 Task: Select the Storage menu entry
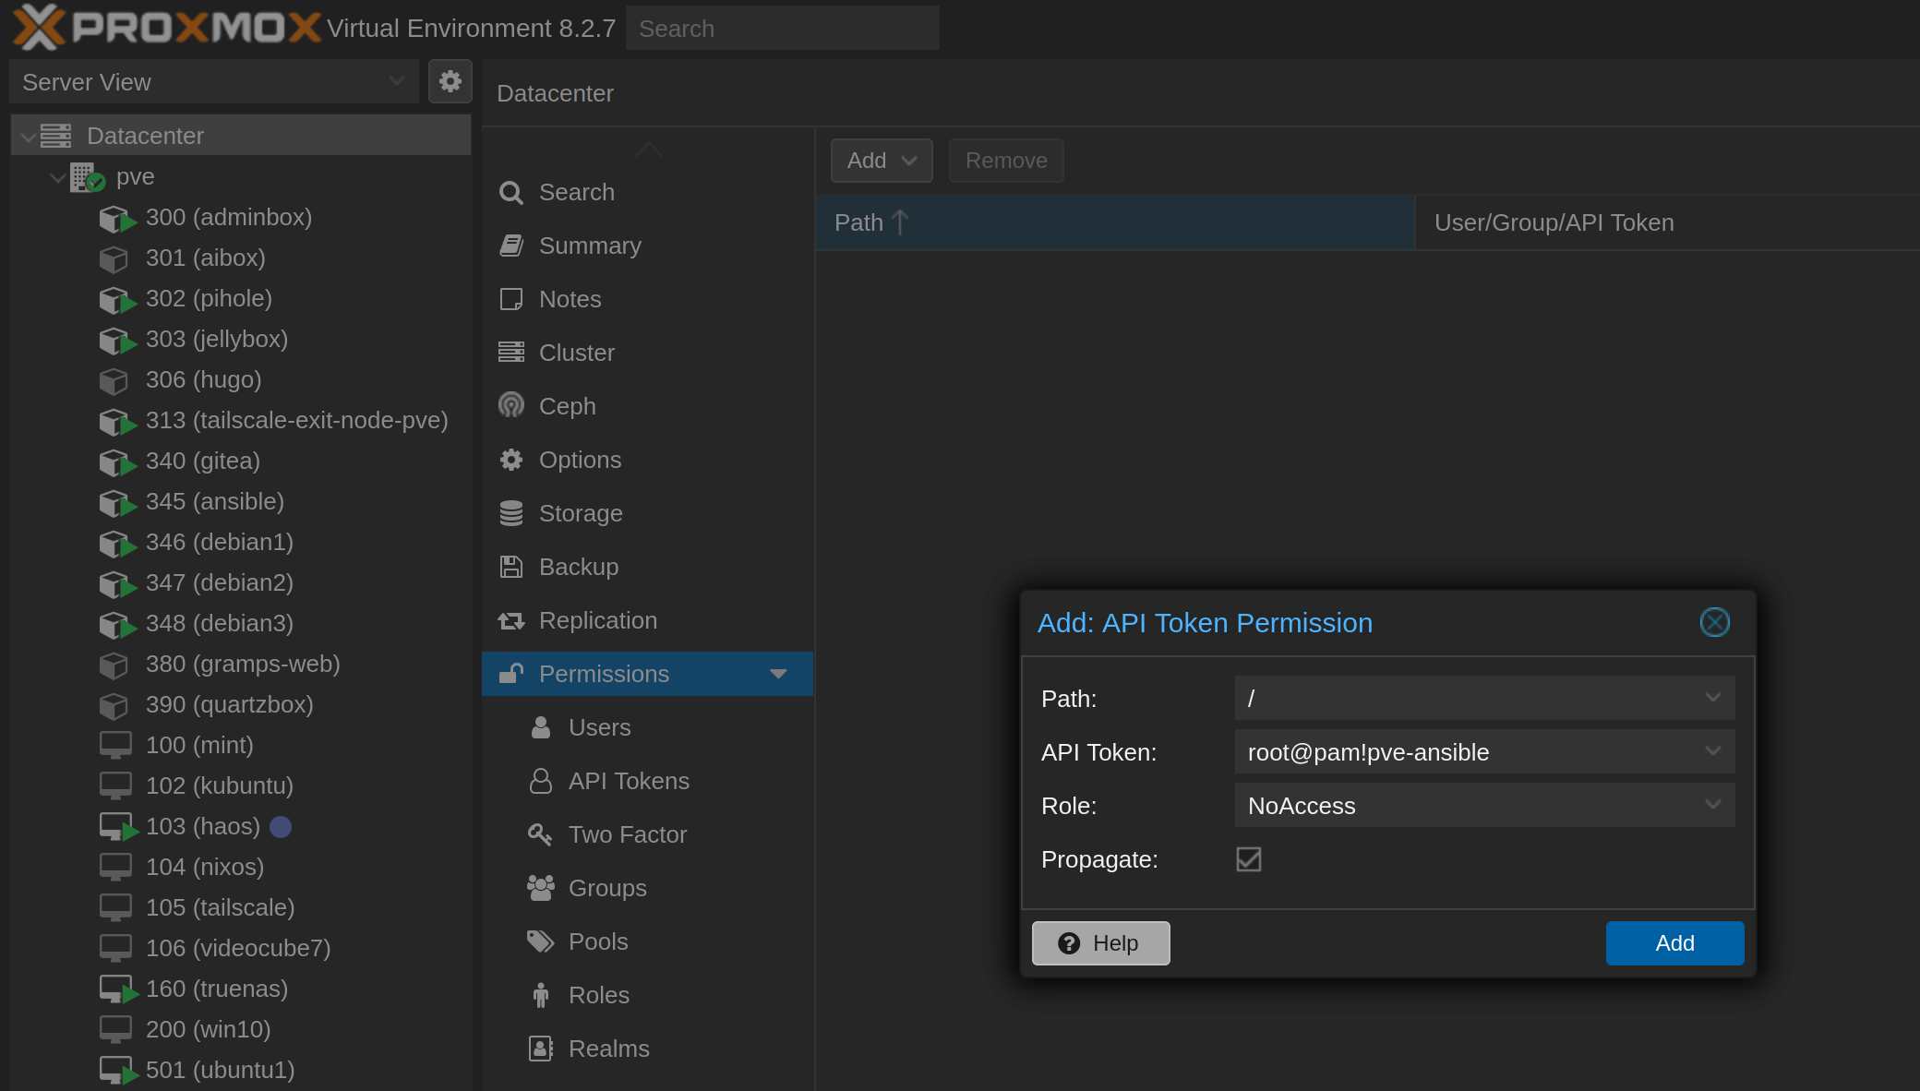(x=647, y=513)
